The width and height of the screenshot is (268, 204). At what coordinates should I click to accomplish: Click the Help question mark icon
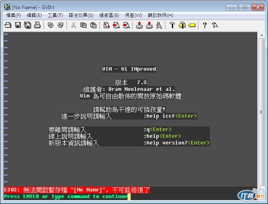pos(205,25)
